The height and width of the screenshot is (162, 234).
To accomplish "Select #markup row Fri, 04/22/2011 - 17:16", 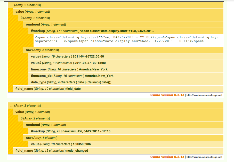I will (126, 131).
